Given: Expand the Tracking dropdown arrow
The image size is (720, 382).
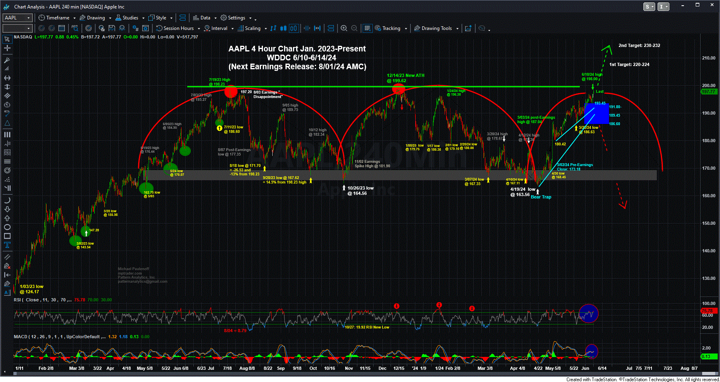Looking at the screenshot, I should tap(405, 28).
